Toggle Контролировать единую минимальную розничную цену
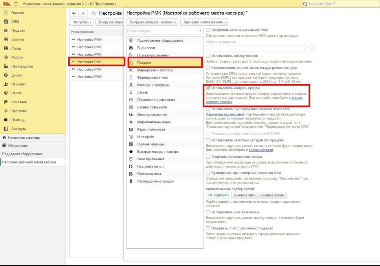The height and width of the screenshot is (266, 380). pos(208,68)
